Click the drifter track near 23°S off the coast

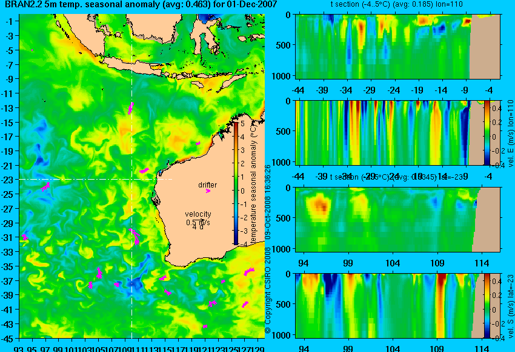[144, 171]
